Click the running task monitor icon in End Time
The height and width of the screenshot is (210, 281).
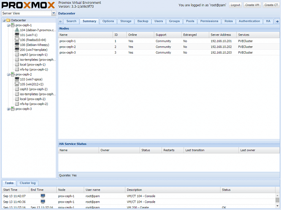click(x=43, y=196)
